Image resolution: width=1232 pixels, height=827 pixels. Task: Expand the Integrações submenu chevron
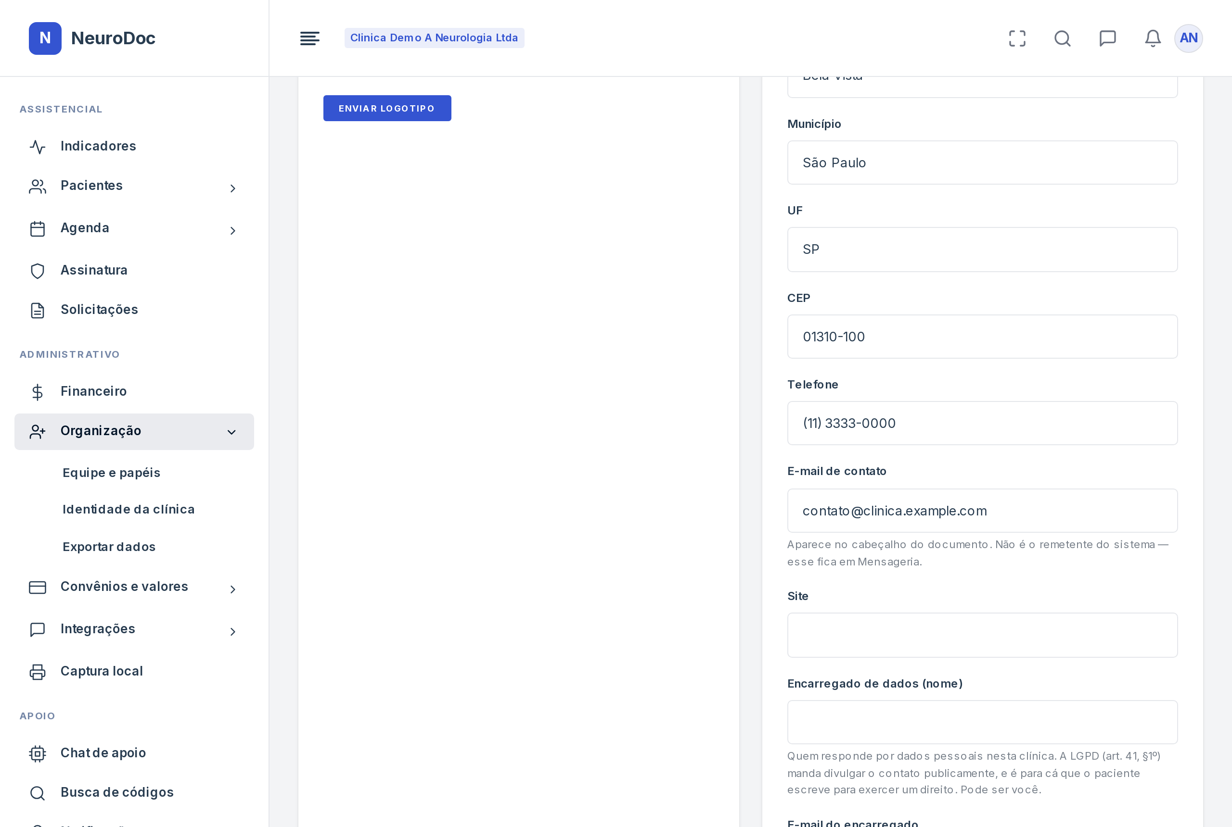click(232, 631)
